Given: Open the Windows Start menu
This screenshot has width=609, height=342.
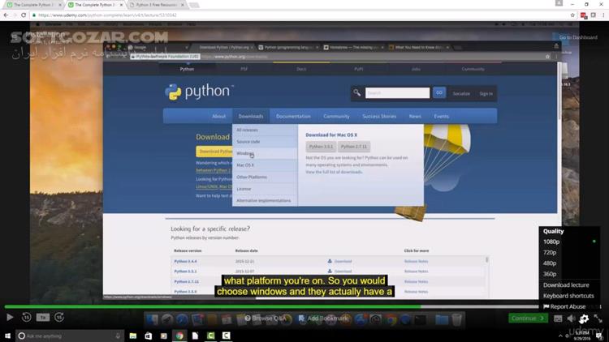Looking at the screenshot, I should (x=7, y=336).
